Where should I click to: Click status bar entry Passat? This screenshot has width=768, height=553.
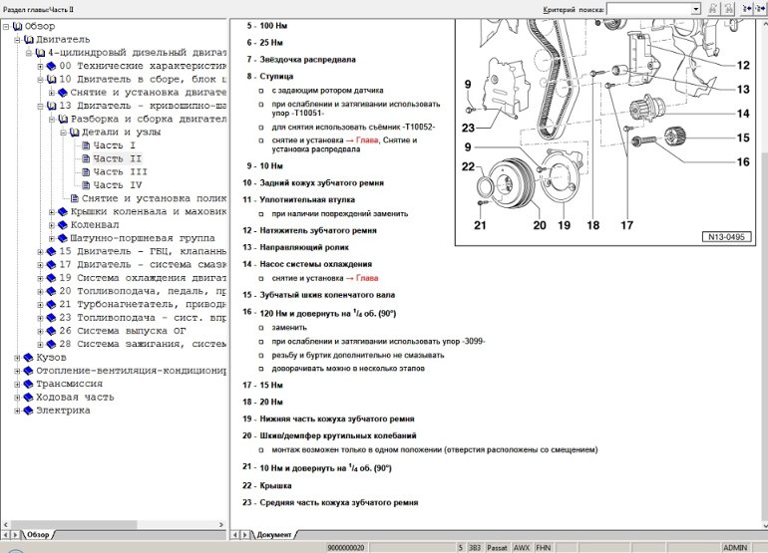coord(497,548)
